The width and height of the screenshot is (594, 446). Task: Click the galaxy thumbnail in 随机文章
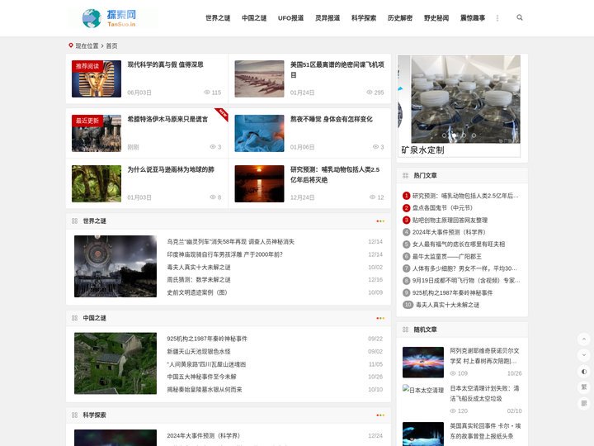coord(423,363)
